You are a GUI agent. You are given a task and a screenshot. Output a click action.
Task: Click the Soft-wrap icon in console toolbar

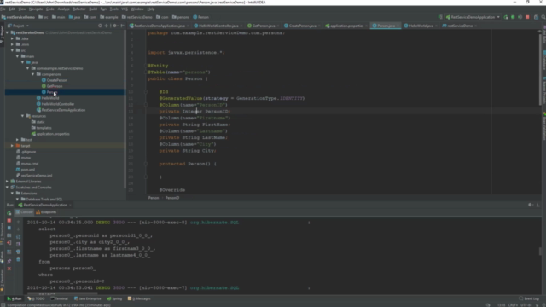click(19, 237)
